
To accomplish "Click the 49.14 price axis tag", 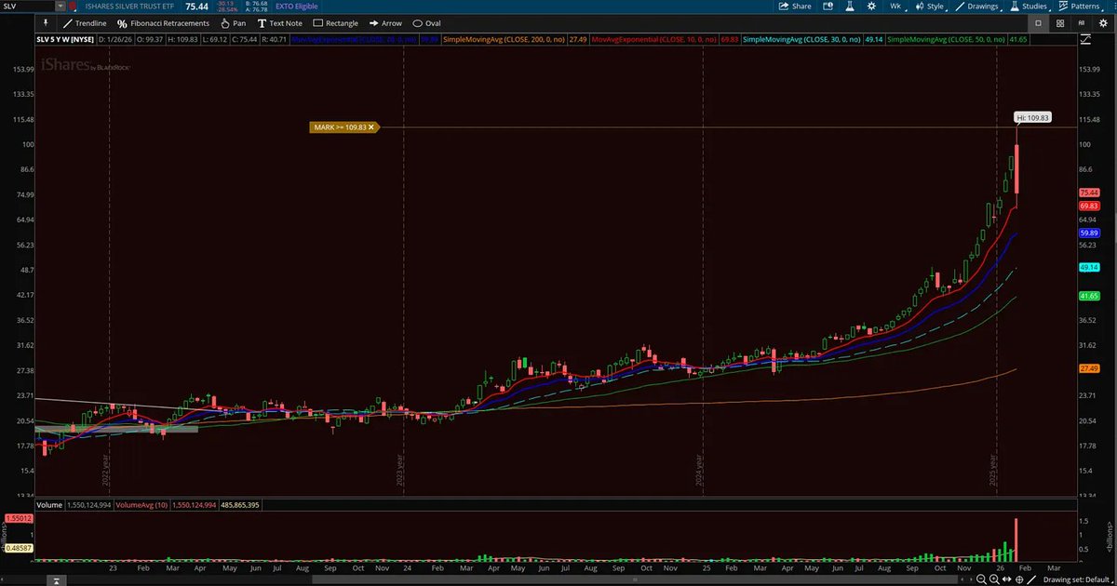I will point(1090,267).
